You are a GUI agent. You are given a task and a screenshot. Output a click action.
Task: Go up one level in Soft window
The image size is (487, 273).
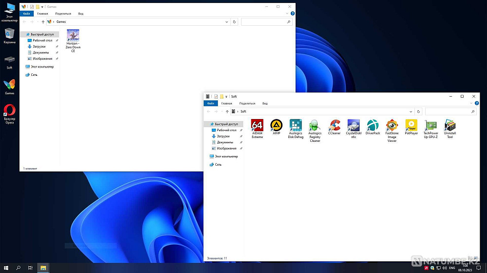click(x=227, y=112)
